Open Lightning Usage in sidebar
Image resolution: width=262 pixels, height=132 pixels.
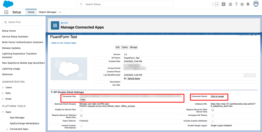click(x=11, y=69)
